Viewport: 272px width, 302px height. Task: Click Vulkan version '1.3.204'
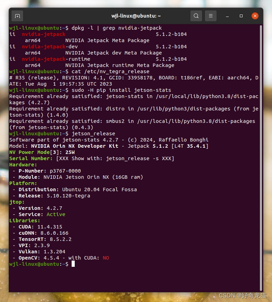coord(54,252)
